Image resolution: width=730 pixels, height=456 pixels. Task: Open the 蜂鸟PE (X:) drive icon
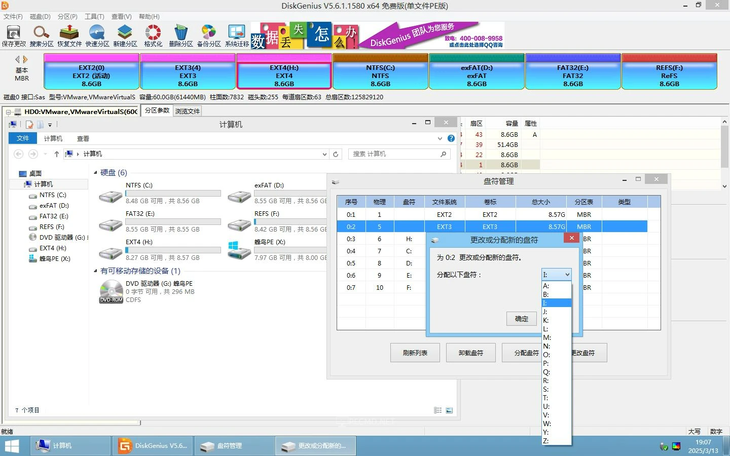(239, 251)
